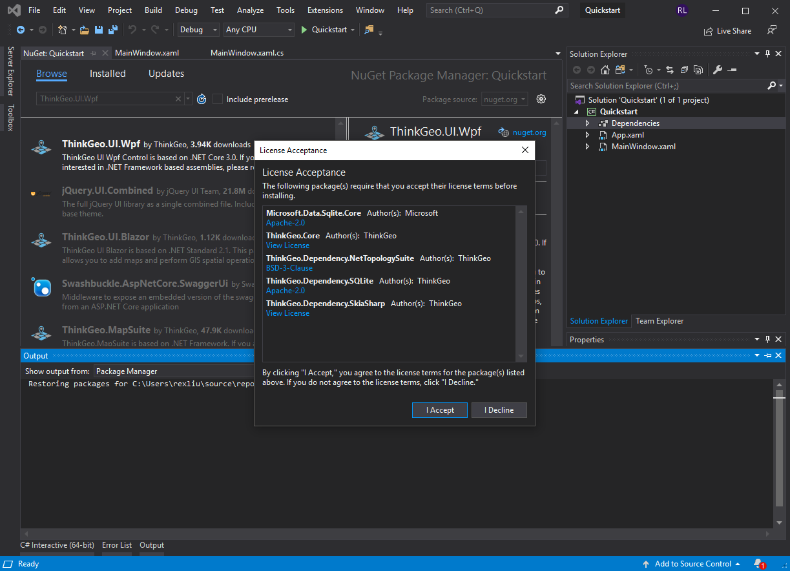
Task: Toggle auto-hide pin on Solution Explorer
Action: click(x=767, y=54)
